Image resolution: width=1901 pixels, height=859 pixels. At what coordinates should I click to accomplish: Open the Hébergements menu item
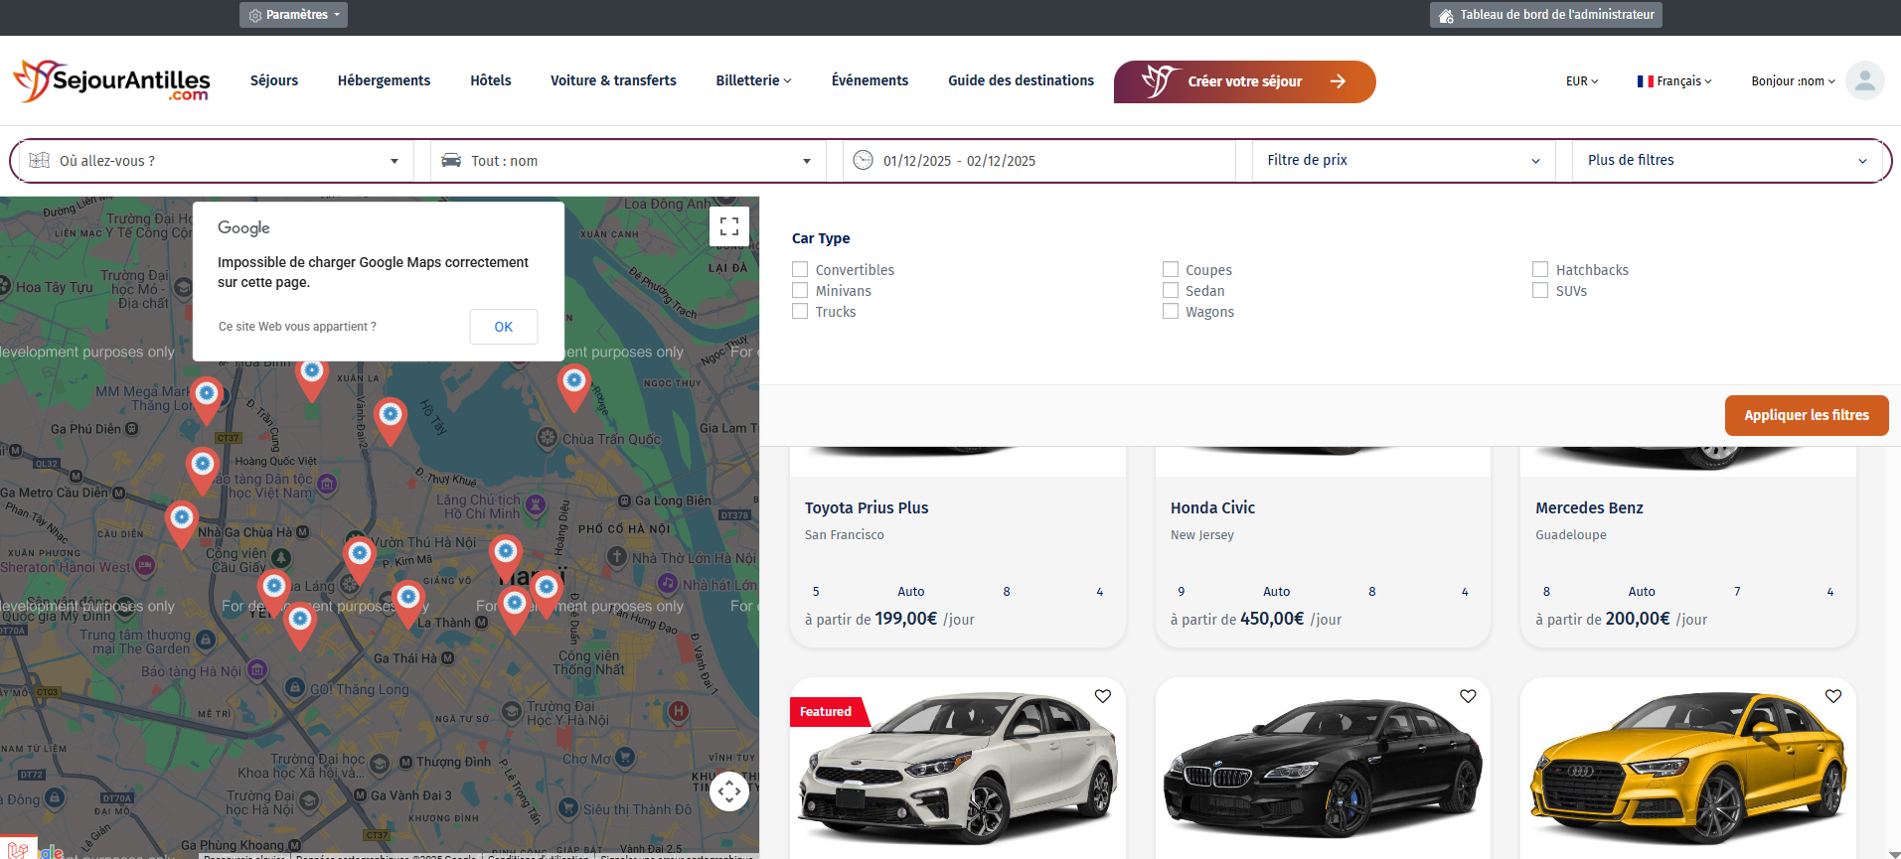coord(384,80)
